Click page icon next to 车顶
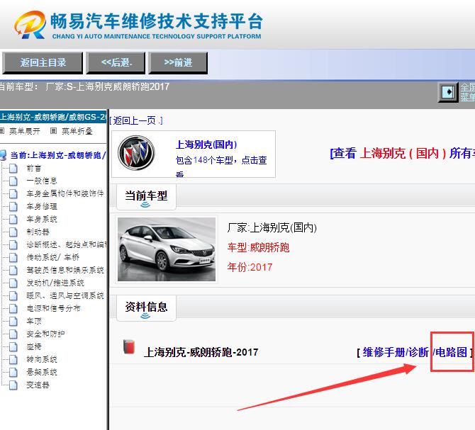 [x=13, y=321]
